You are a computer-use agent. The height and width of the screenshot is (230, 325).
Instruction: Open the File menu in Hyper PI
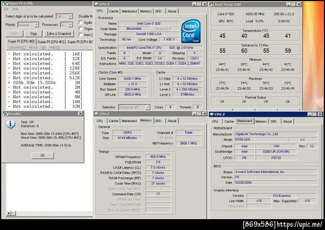pos(6,9)
